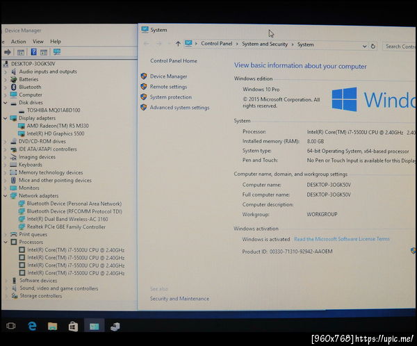The height and width of the screenshot is (346, 417).
Task: Open the Store from the taskbar
Action: tap(73, 327)
